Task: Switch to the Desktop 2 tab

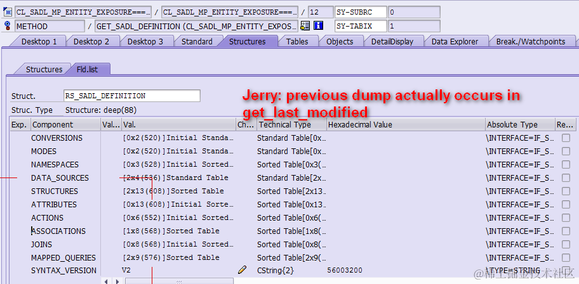Action: [91, 41]
